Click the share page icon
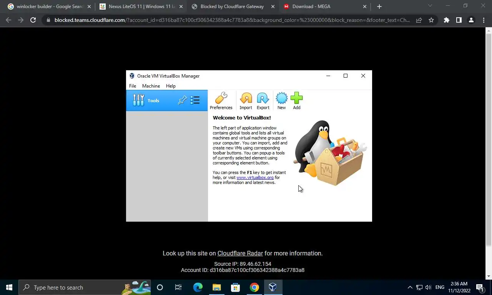 click(x=419, y=20)
